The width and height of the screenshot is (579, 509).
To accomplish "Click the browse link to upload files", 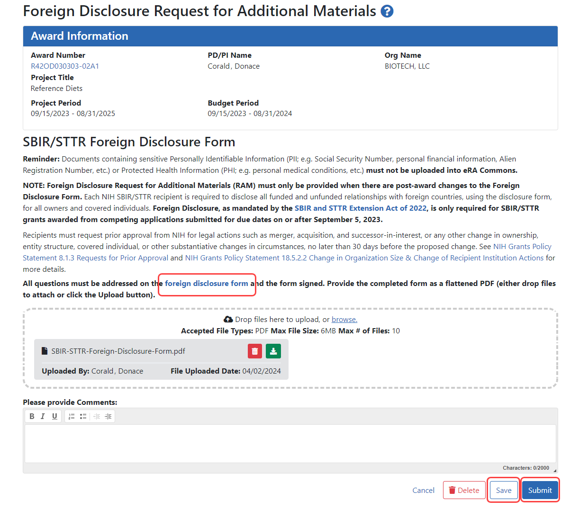I will [x=344, y=320].
